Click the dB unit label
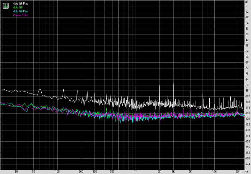The image size is (251, 174). (x=247, y=2)
